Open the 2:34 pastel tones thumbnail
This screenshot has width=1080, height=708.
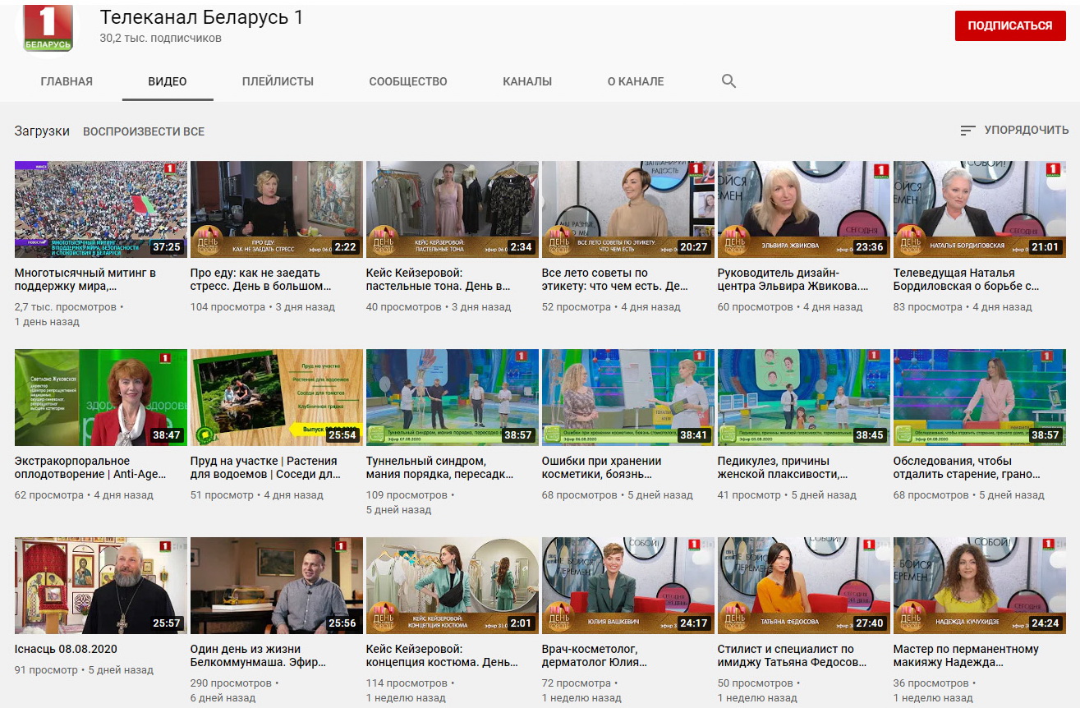coord(453,209)
